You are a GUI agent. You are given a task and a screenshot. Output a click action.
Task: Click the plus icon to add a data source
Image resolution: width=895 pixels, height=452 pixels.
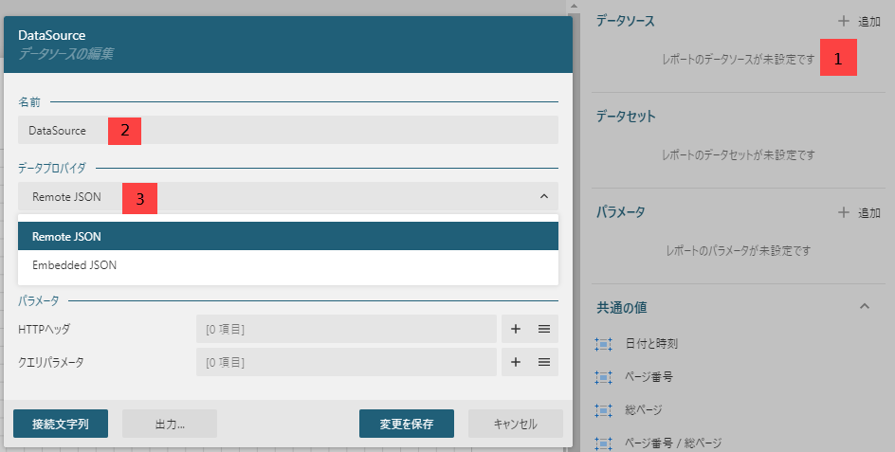coord(843,21)
